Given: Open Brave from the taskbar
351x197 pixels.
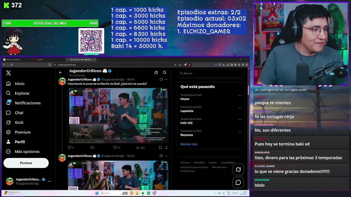Looking at the screenshot, I should (x=131, y=193).
